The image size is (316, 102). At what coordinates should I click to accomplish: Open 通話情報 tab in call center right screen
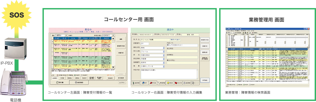(136, 83)
